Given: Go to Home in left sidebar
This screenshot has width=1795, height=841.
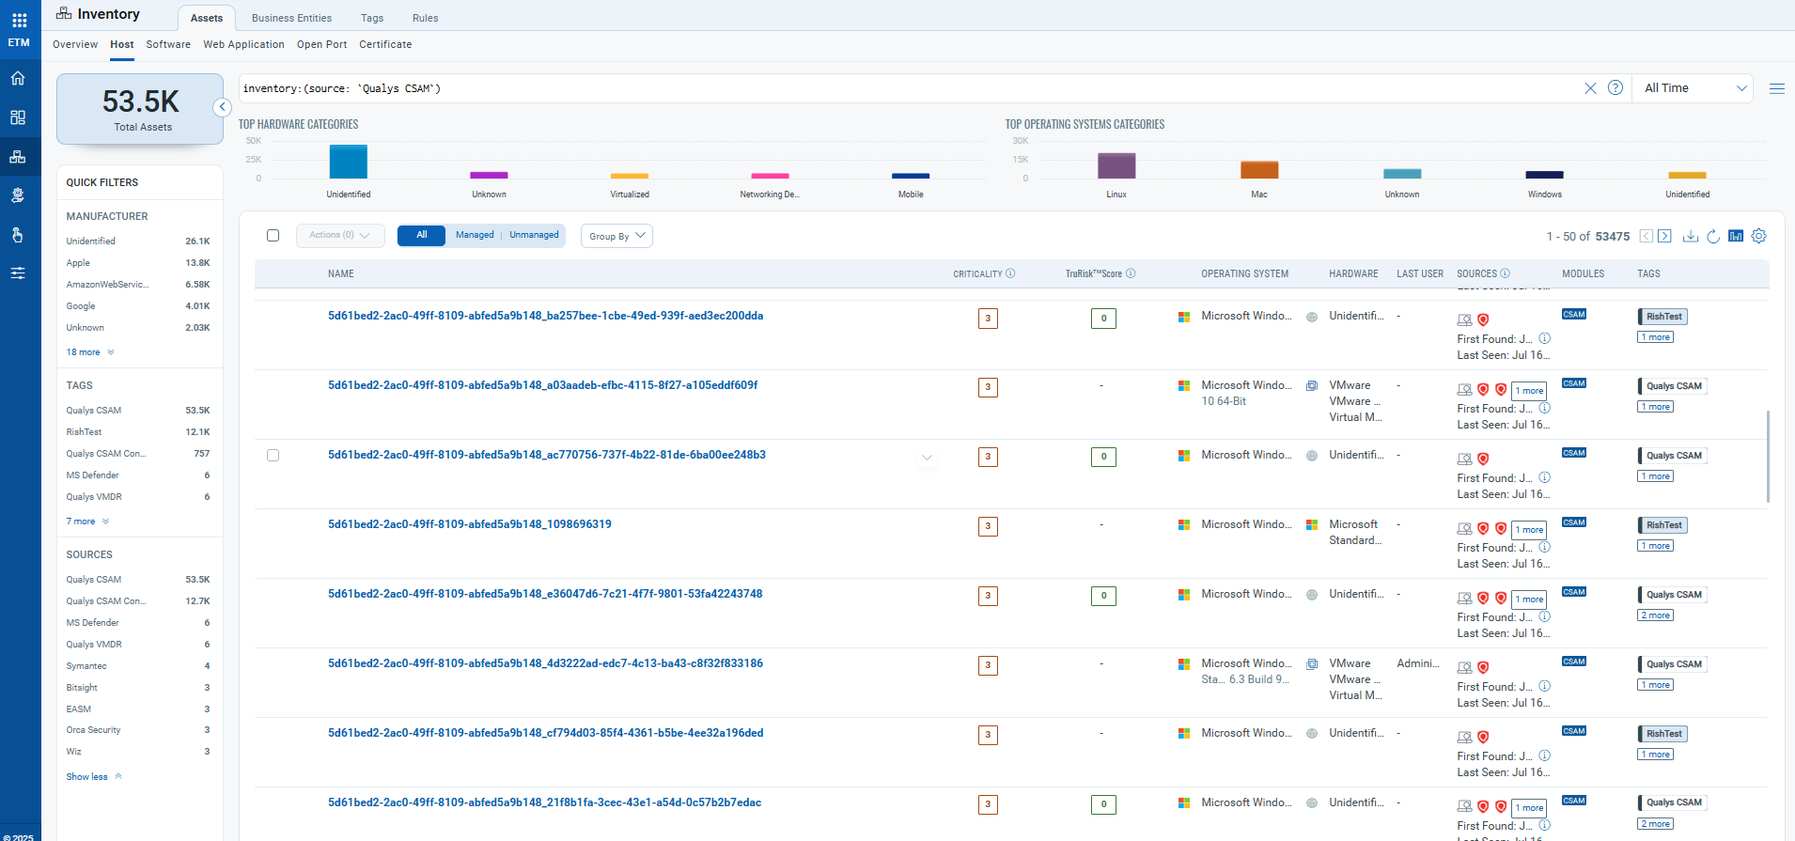Looking at the screenshot, I should tap(18, 79).
